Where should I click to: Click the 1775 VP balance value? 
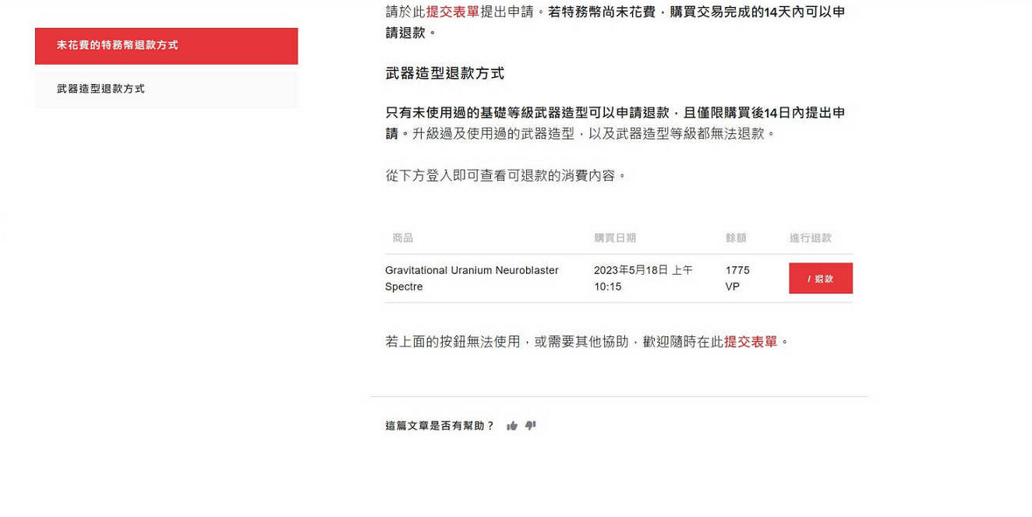coord(737,278)
